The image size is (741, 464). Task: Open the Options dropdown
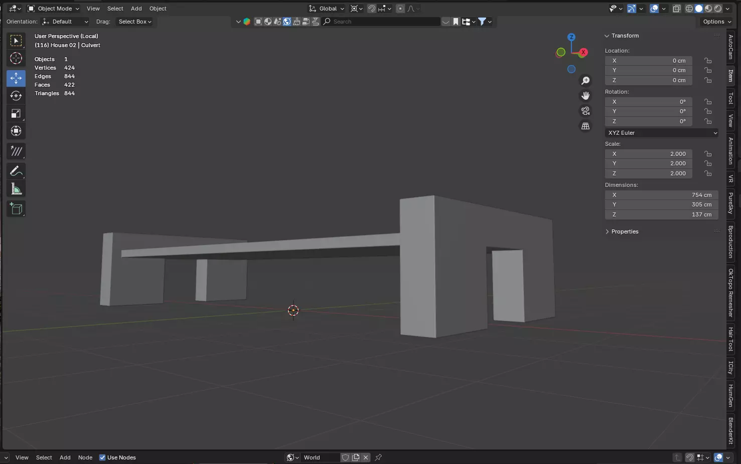(717, 22)
